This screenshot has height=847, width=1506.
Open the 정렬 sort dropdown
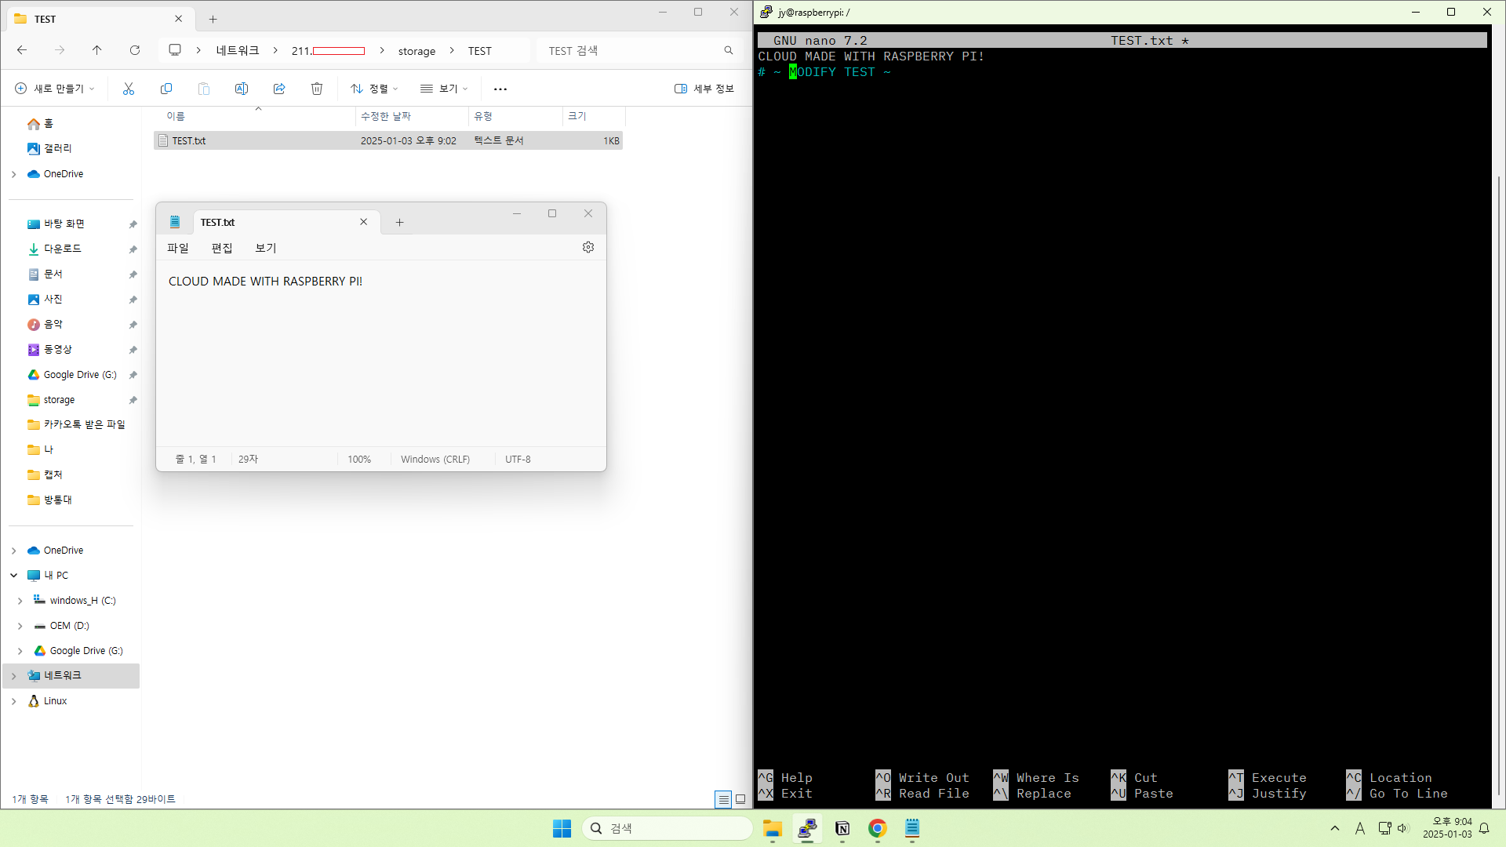(x=374, y=89)
